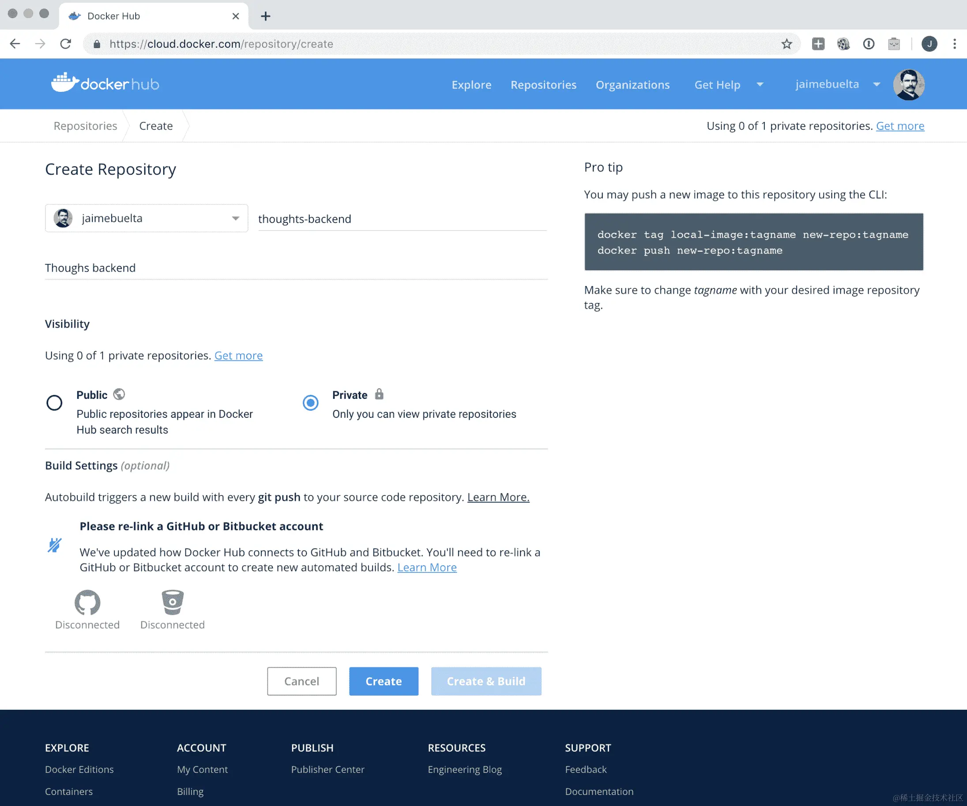This screenshot has width=967, height=806.
Task: Click the Cancel button
Action: (301, 681)
